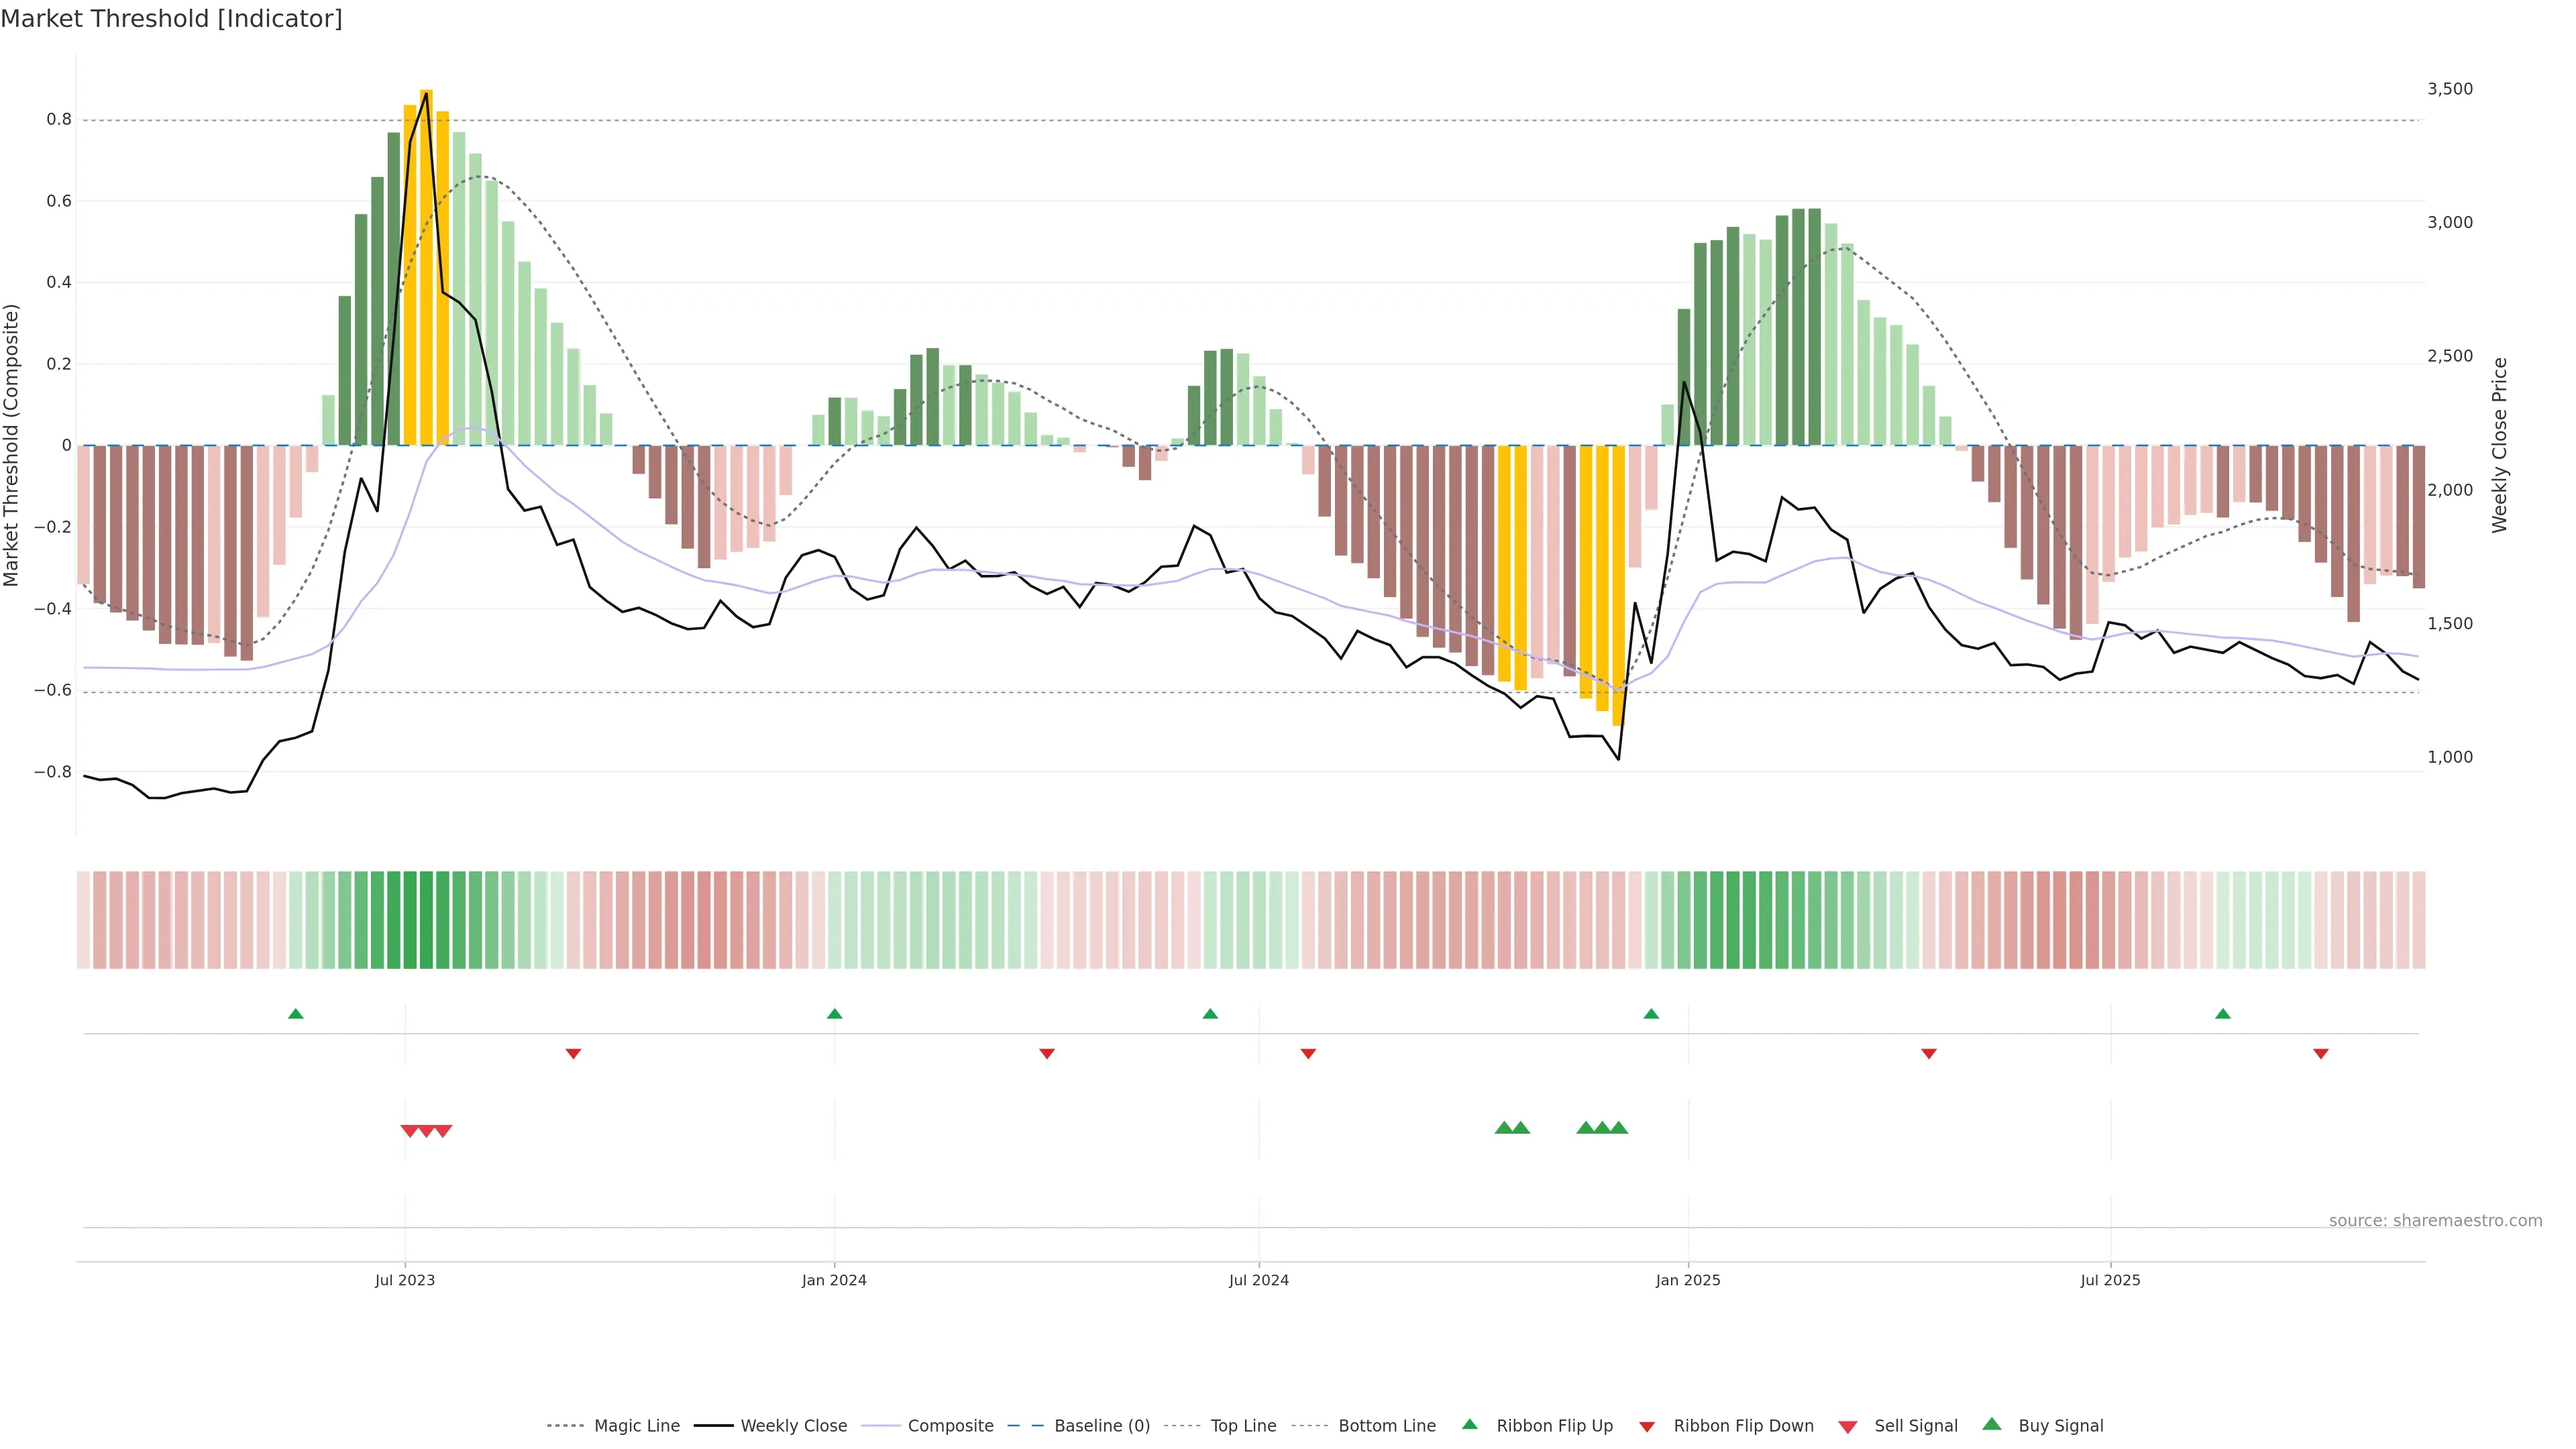Click the Ribbon Flip Up legend triangle
2576x1449 pixels.
tap(1469, 1424)
